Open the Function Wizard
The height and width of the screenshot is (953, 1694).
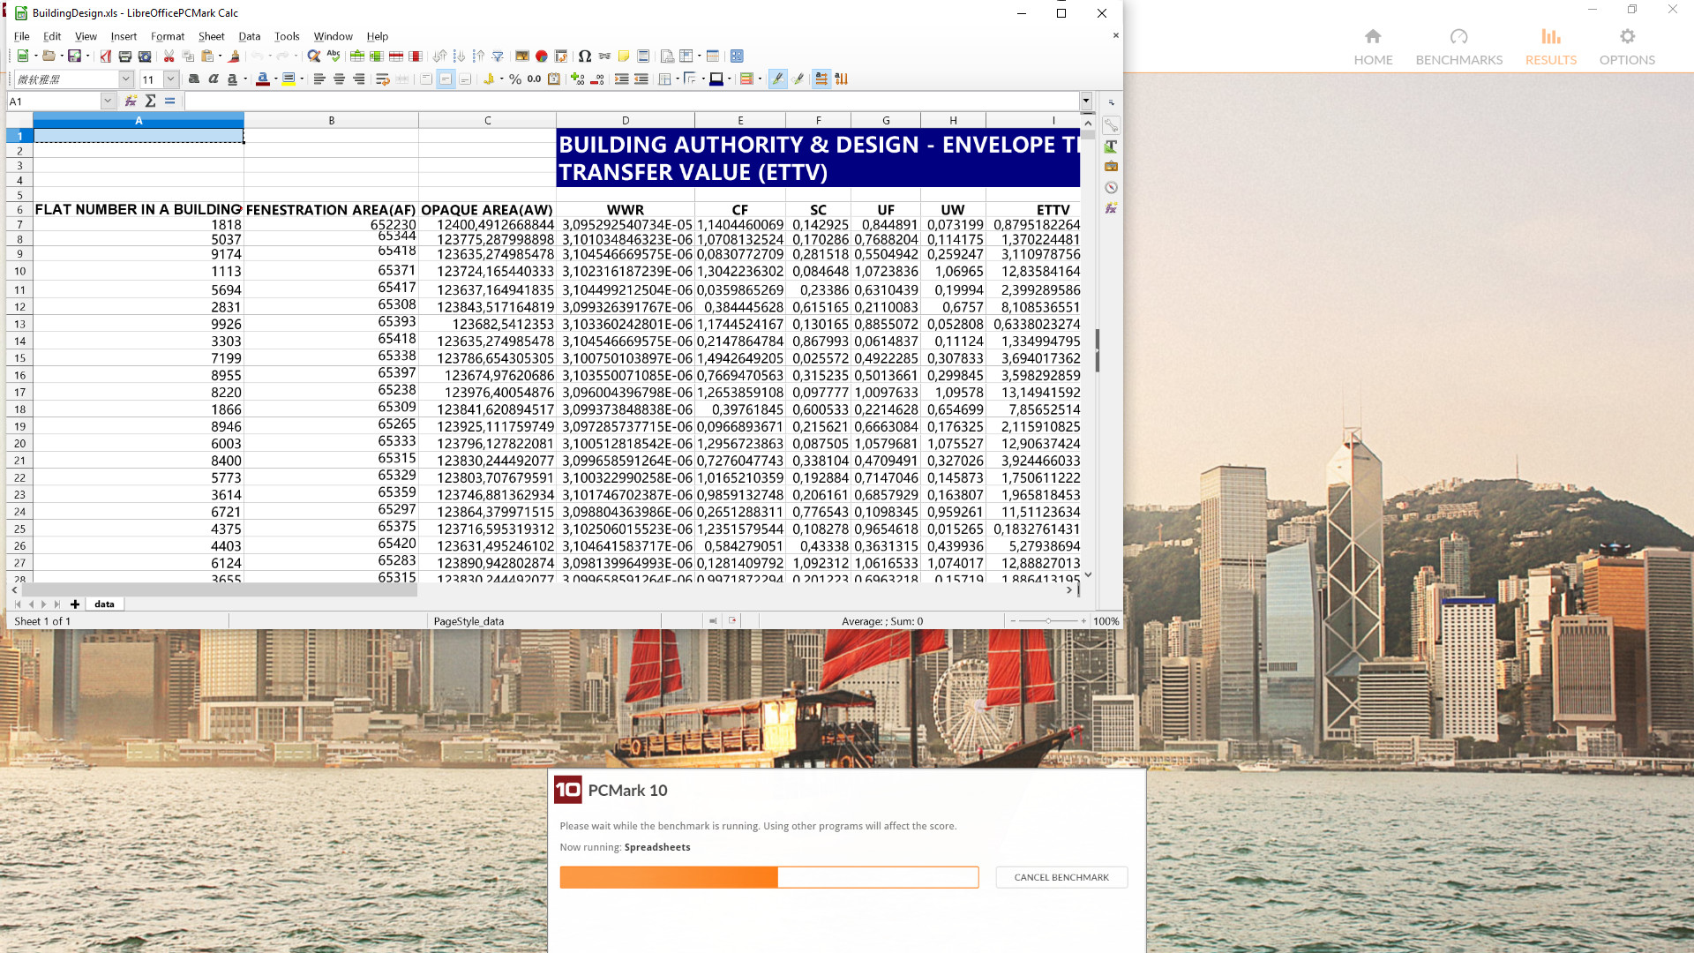(x=131, y=101)
